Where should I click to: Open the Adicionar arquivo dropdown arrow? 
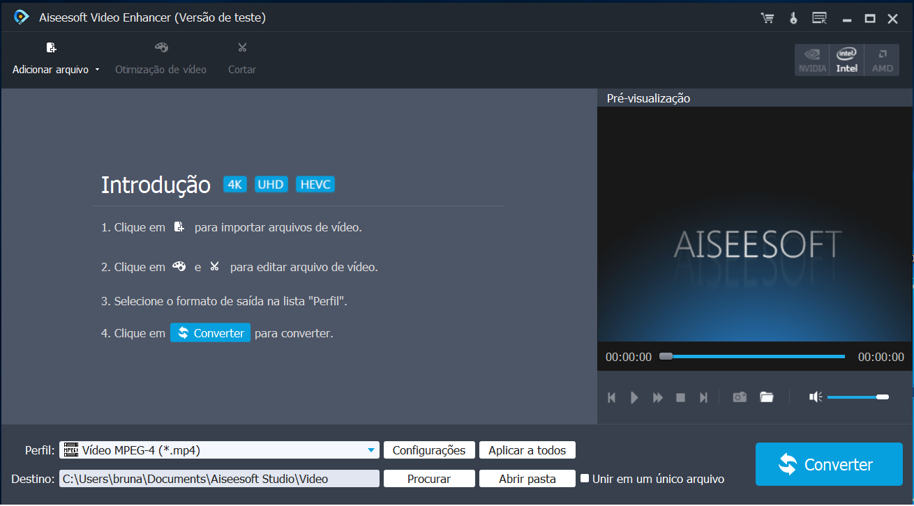(x=98, y=70)
